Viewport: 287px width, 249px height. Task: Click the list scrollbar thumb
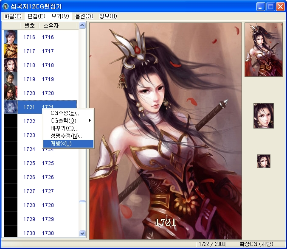click(82, 201)
